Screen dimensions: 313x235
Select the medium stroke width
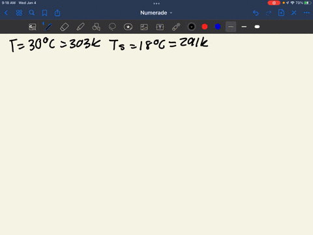point(244,27)
